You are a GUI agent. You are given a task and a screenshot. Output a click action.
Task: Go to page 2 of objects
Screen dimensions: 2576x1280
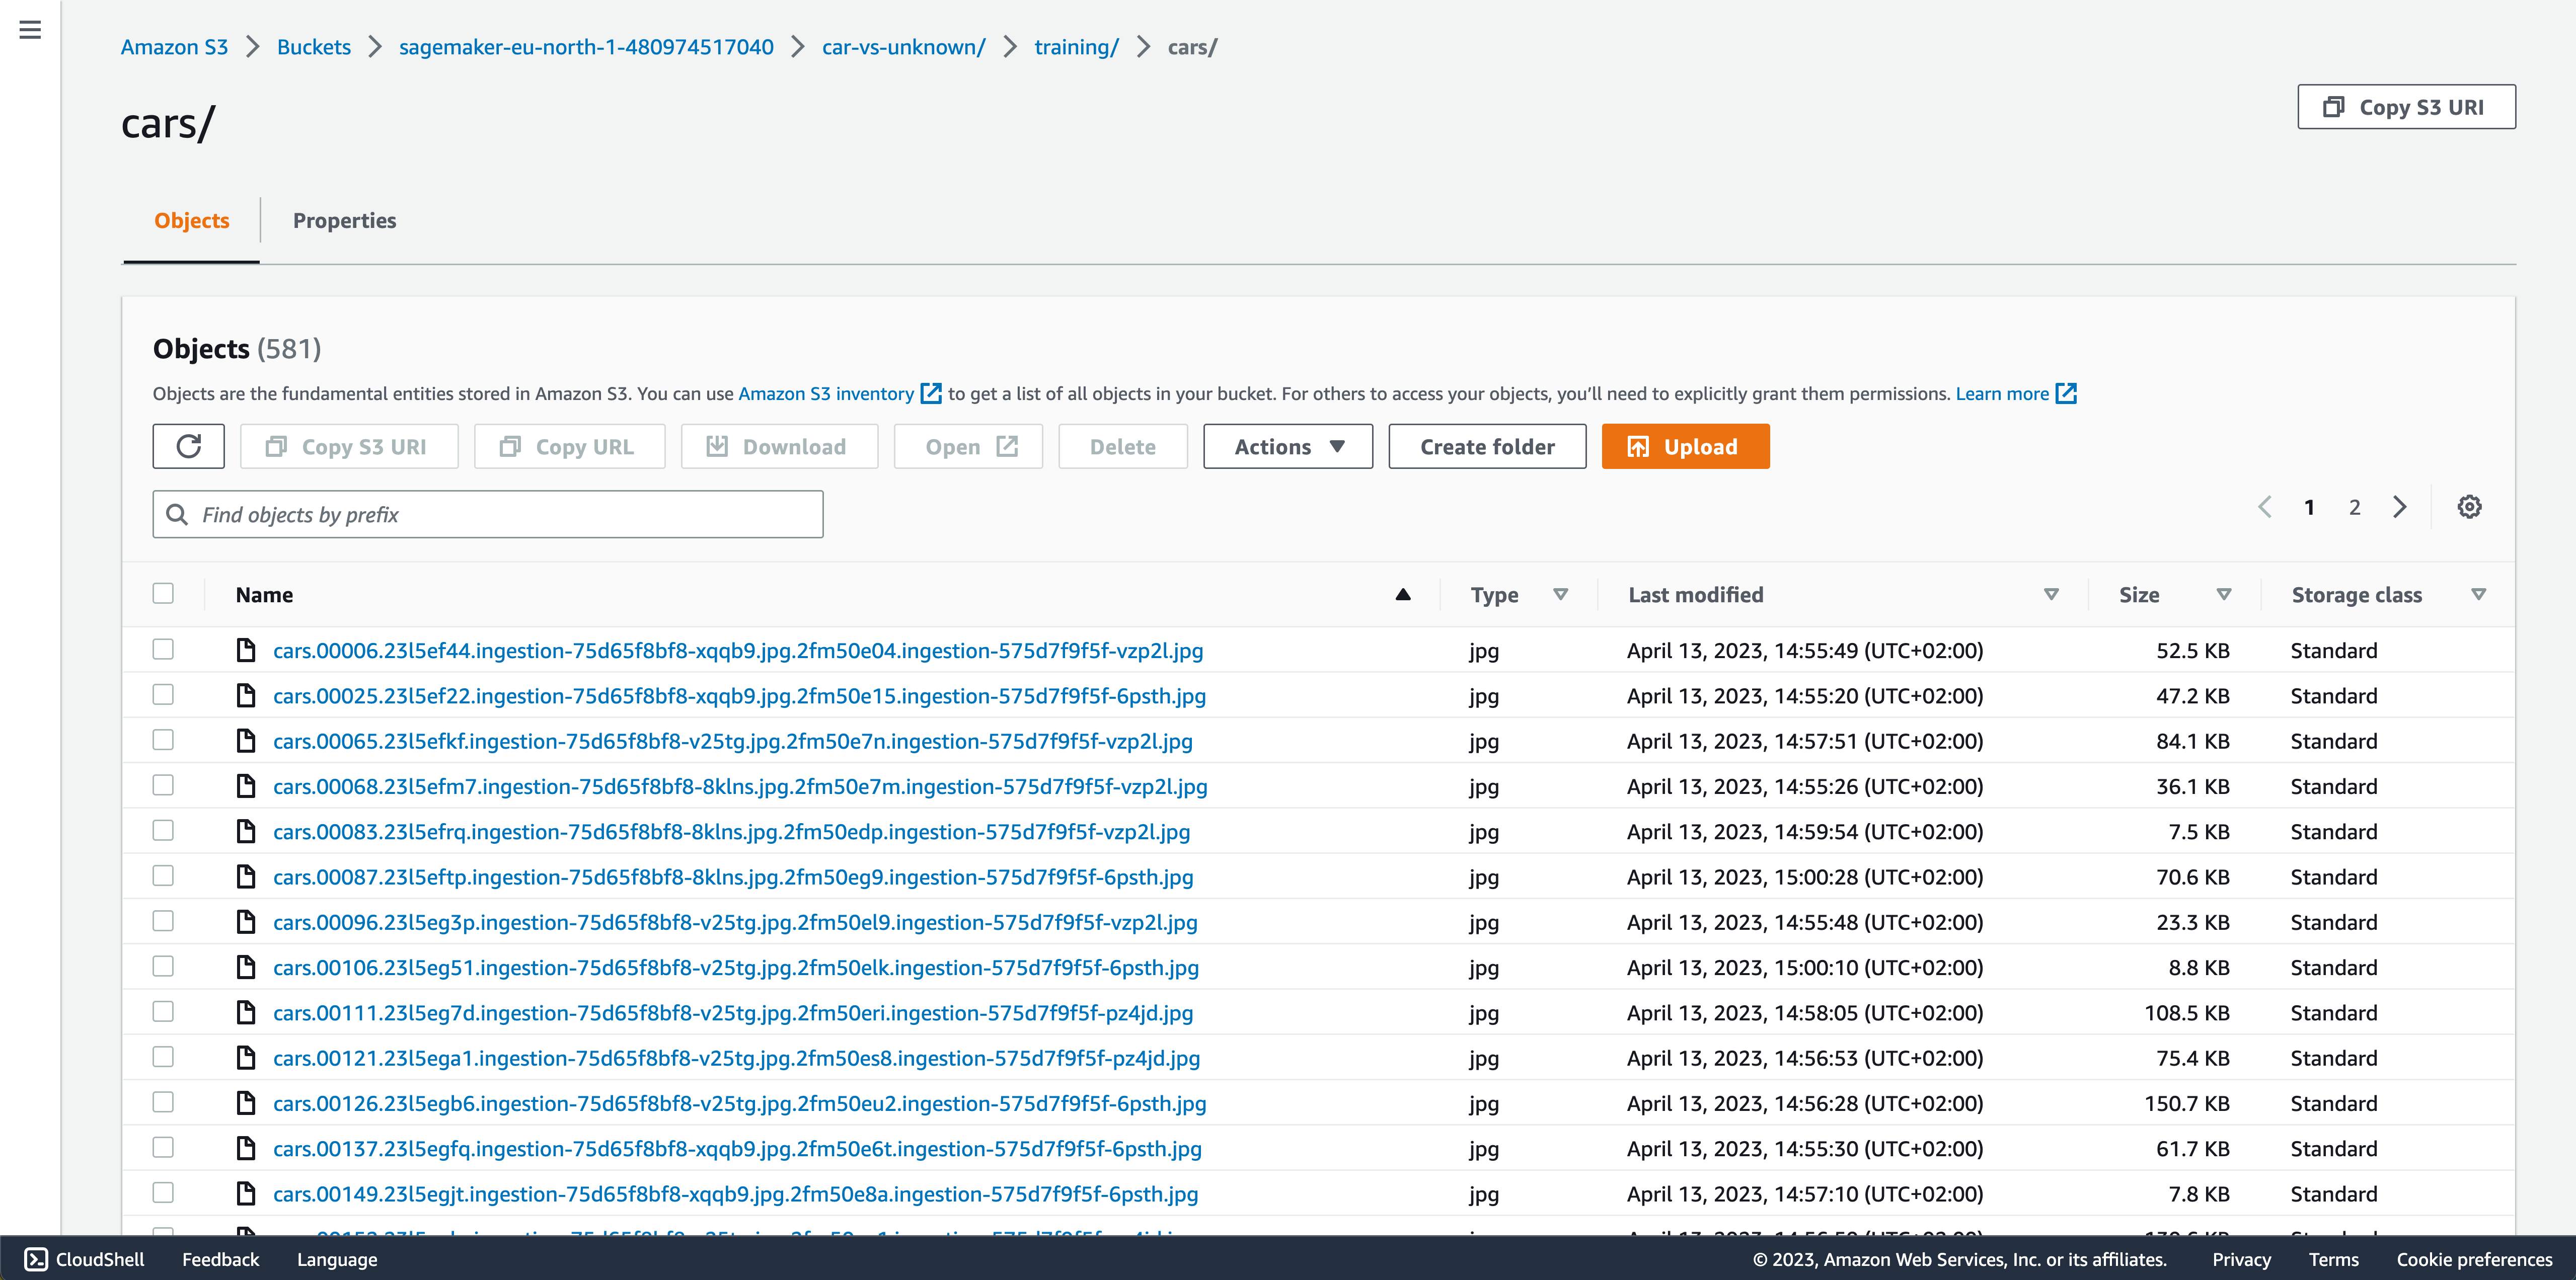pos(2355,507)
